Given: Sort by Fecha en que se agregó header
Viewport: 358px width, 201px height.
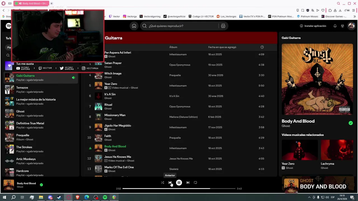Looking at the screenshot, I should coord(222,47).
